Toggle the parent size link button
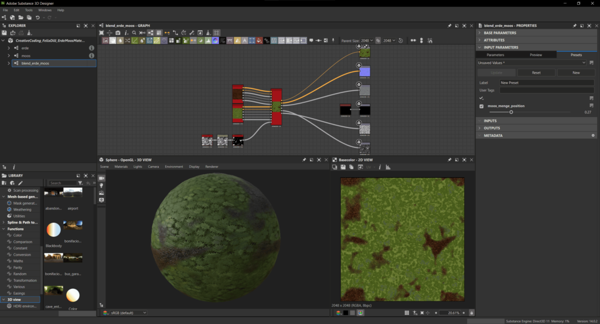This screenshot has height=324, width=600. (379, 40)
